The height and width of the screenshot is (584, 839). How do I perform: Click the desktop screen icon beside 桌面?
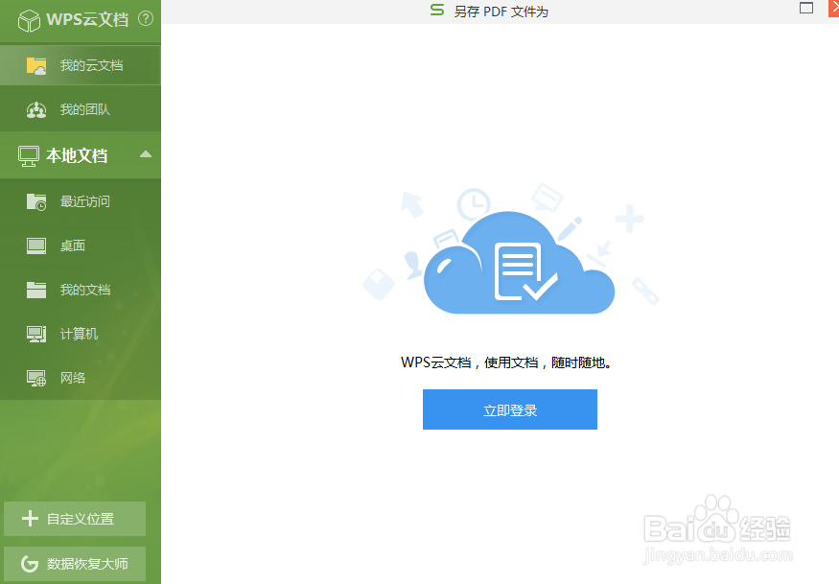point(36,245)
